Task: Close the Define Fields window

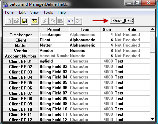Action: point(148,3)
